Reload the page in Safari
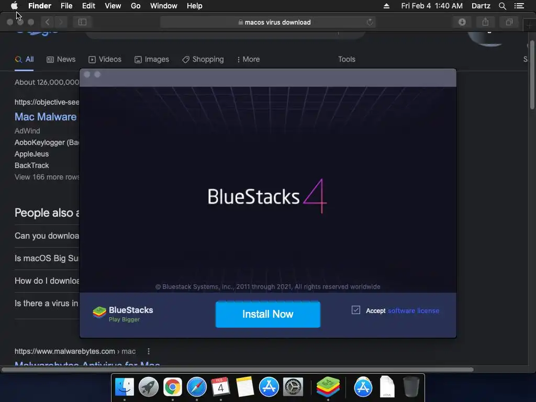This screenshot has height=402, width=536. tap(370, 22)
